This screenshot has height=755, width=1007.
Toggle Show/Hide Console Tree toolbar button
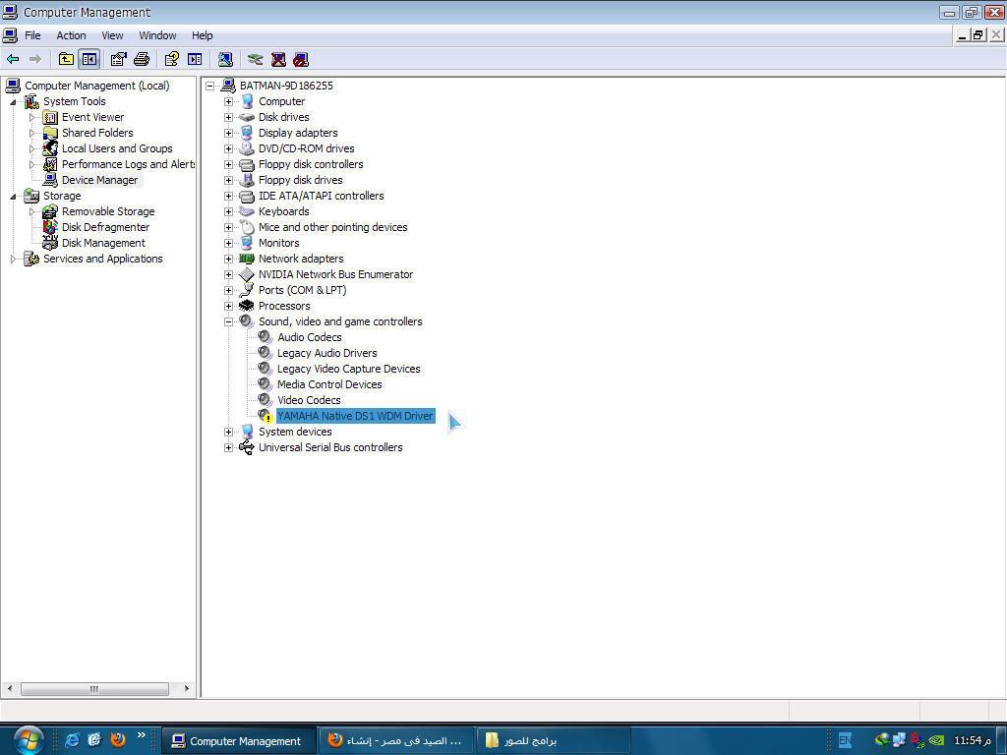pyautogui.click(x=89, y=59)
